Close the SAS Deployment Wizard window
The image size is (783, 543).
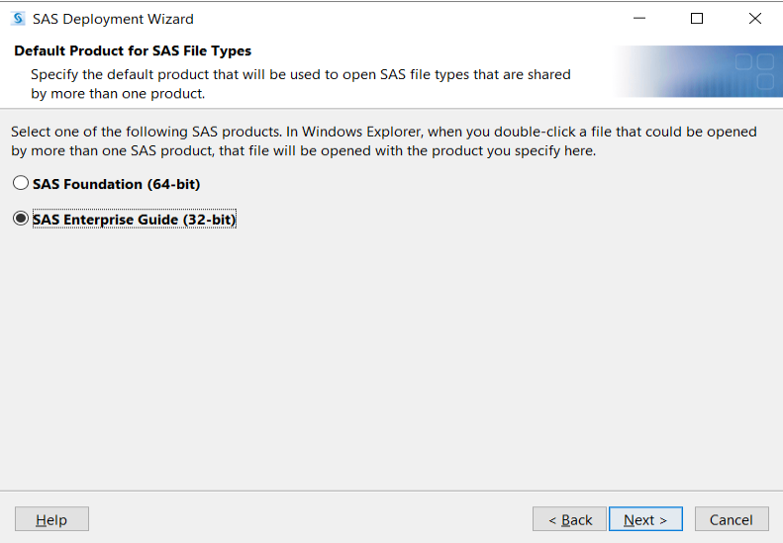(755, 19)
